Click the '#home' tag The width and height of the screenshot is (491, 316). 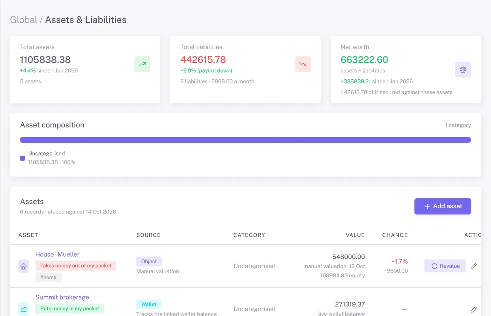click(x=48, y=277)
